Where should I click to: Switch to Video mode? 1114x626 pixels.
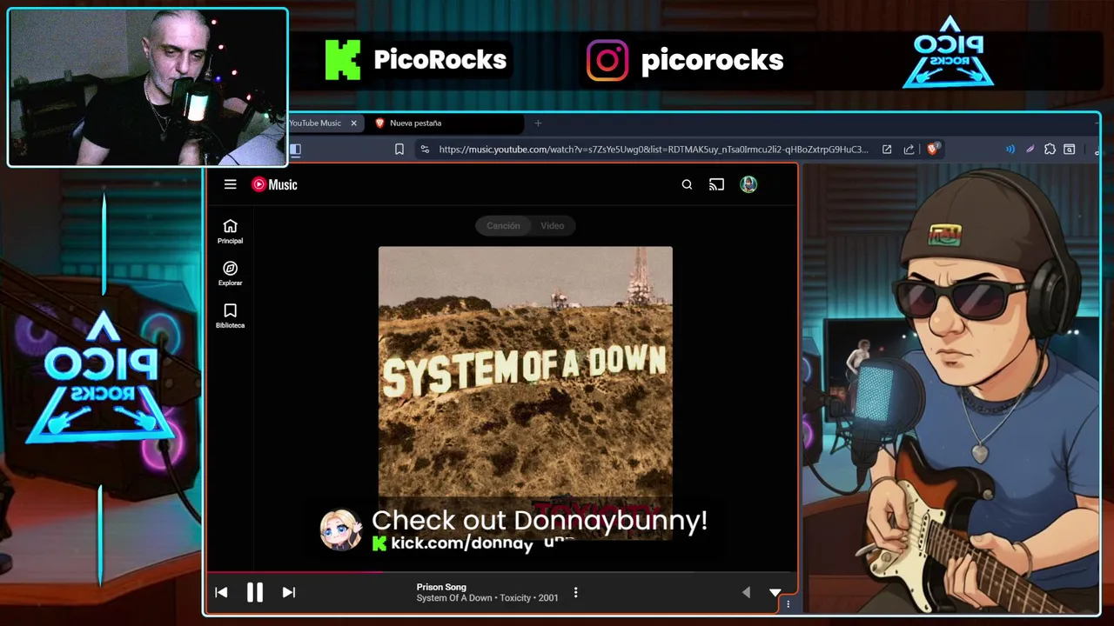[553, 225]
